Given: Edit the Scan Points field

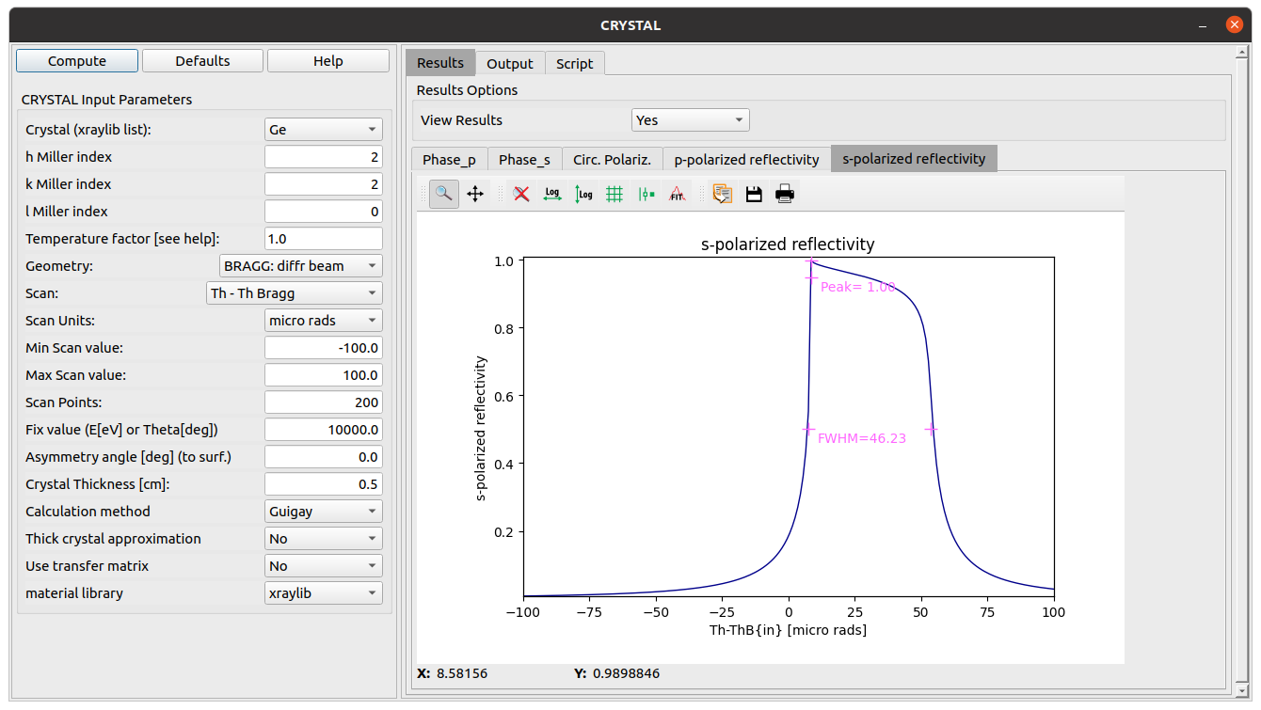Looking at the screenshot, I should click(324, 402).
